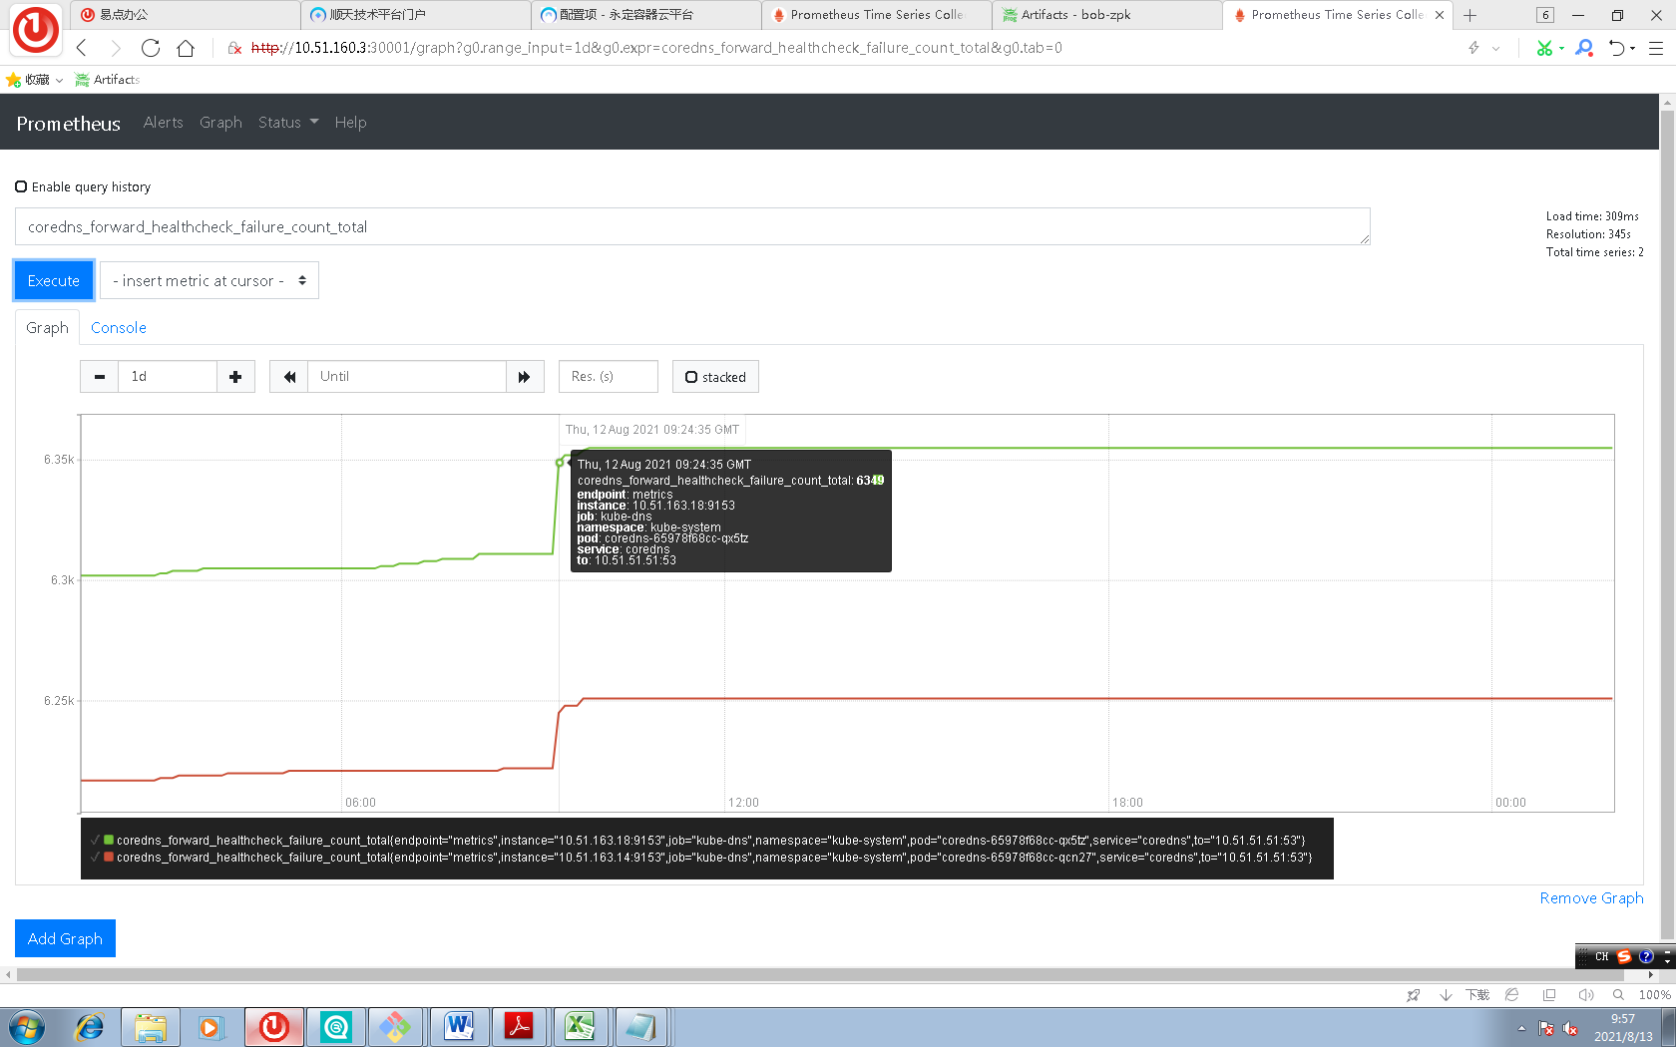Click the speaker icon in browser status bar

click(1586, 994)
